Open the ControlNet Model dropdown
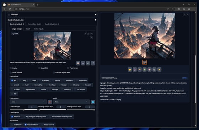199x130 pixels. pyautogui.click(x=71, y=102)
